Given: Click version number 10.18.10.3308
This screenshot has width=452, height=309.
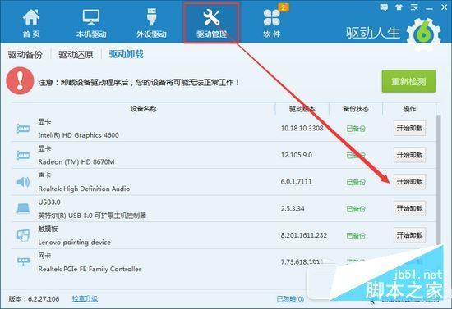Looking at the screenshot, I should (x=302, y=128).
